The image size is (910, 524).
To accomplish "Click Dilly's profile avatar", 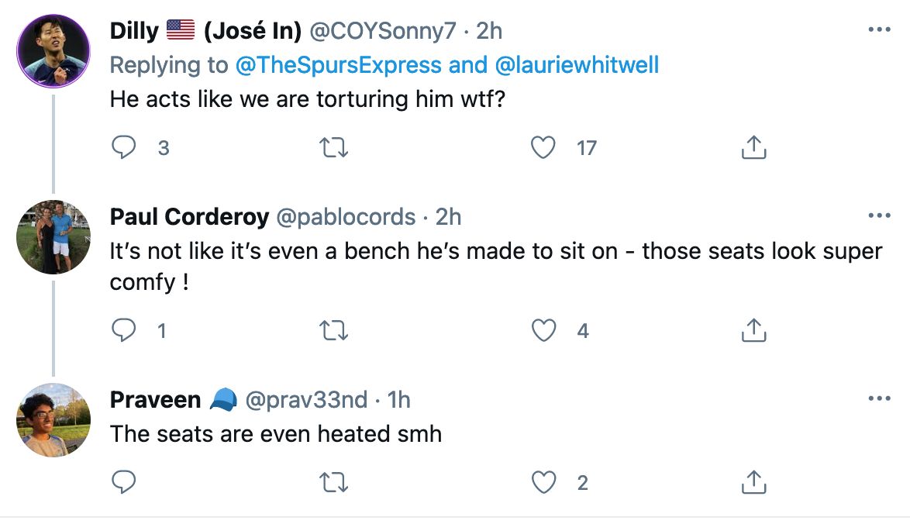I will coord(53,51).
